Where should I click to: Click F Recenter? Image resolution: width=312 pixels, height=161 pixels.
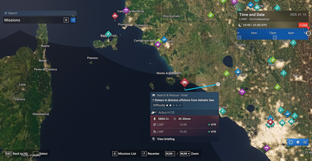click(151, 153)
